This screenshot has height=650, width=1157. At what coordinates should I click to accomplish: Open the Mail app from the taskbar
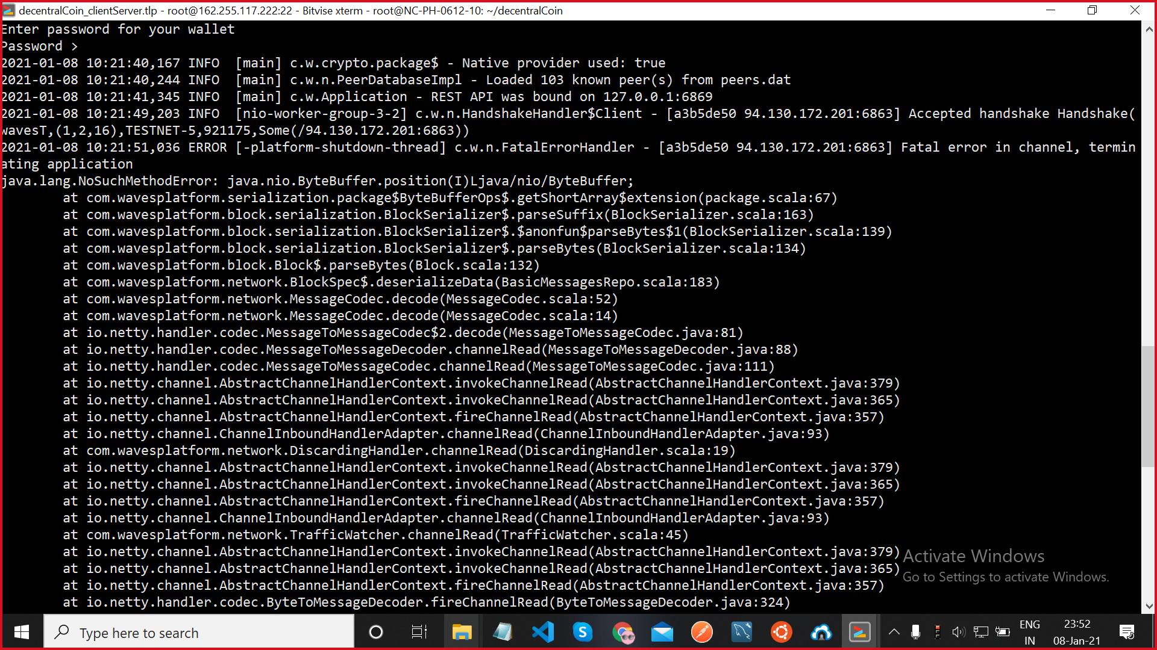pyautogui.click(x=662, y=632)
